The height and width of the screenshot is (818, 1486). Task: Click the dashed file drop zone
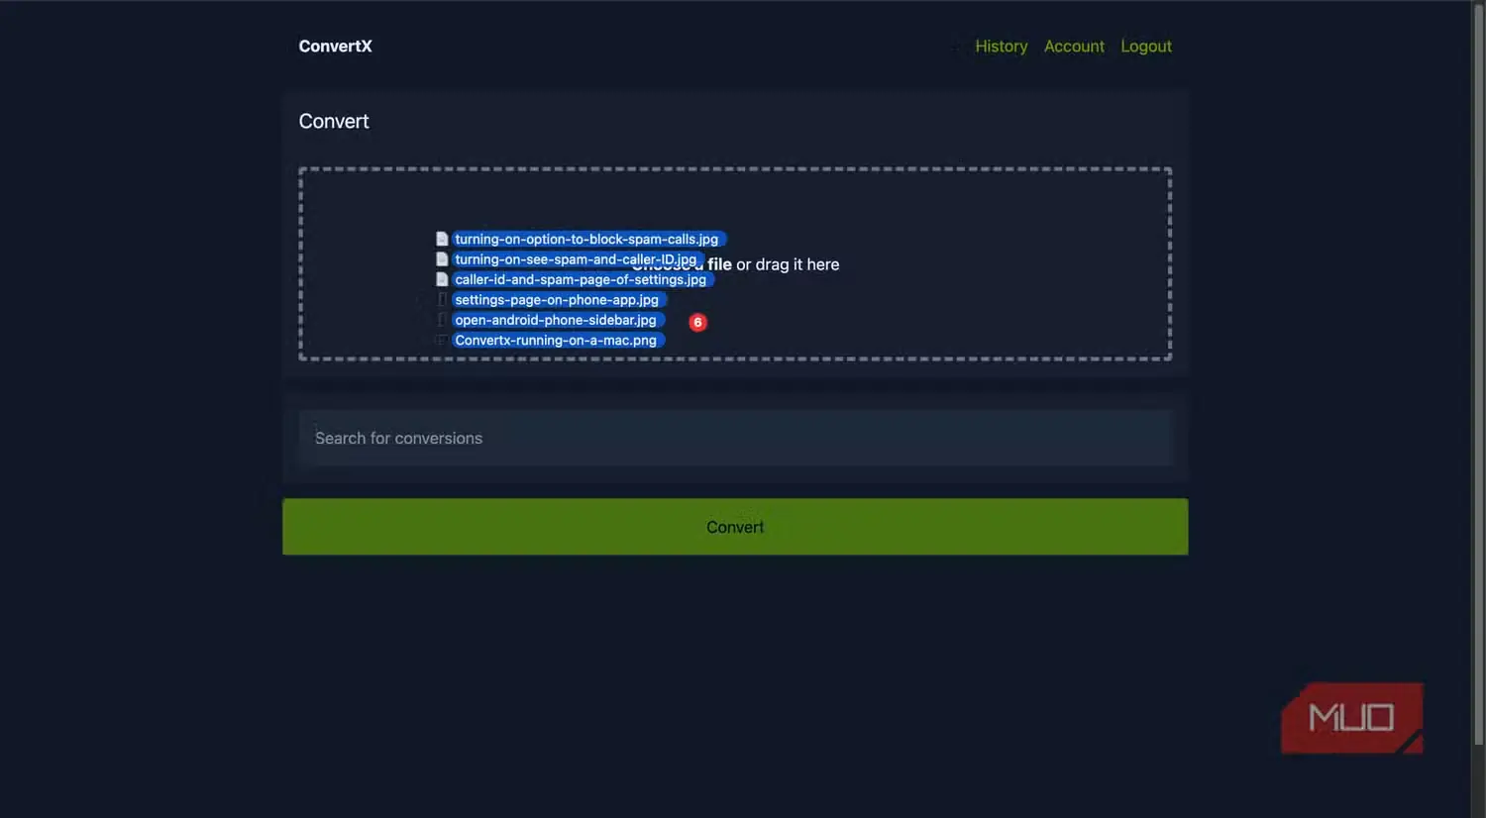735,263
